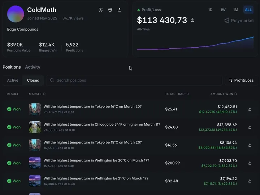The image size is (260, 195).
Task: Click the QR scan icon beside ColdMath
Action: (100, 10)
